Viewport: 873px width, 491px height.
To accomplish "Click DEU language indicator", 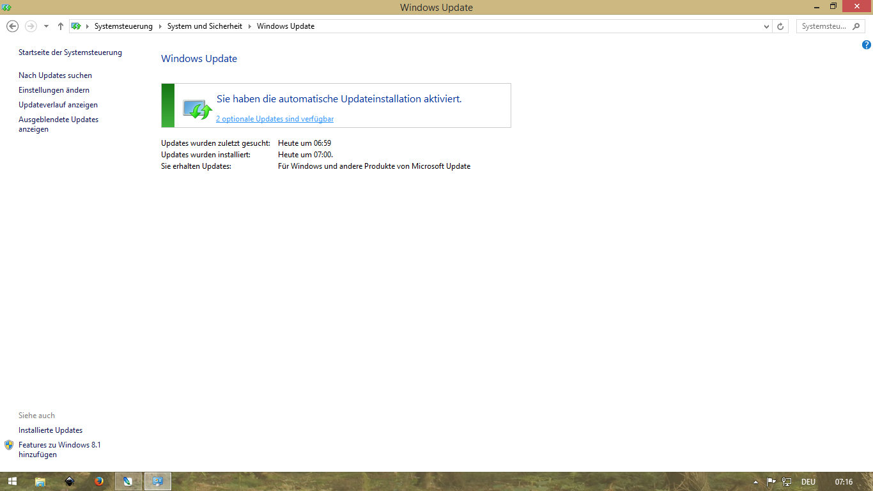I will coord(808,481).
